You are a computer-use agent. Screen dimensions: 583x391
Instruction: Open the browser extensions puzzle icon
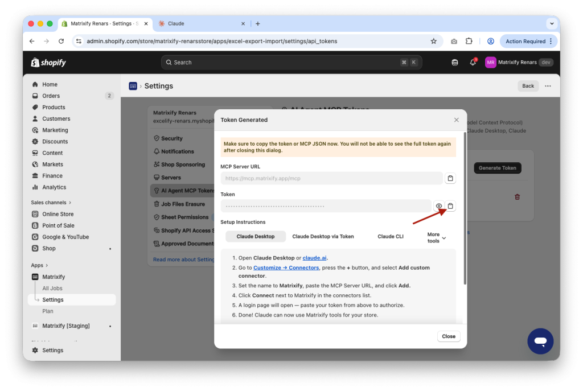pyautogui.click(x=469, y=41)
